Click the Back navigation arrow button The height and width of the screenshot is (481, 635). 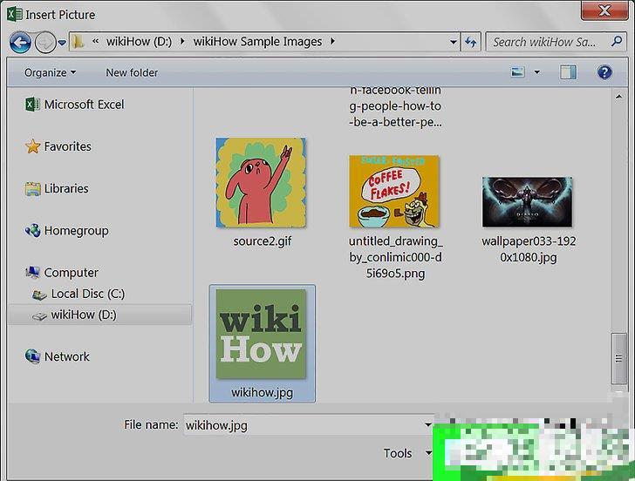click(x=20, y=42)
